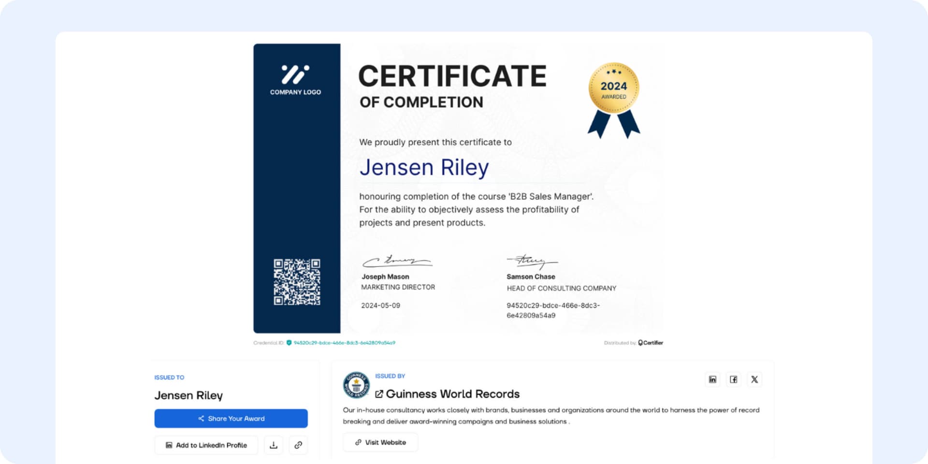Screen dimensions: 928x464
Task: Click the Guinness World Records round logo
Action: (355, 384)
